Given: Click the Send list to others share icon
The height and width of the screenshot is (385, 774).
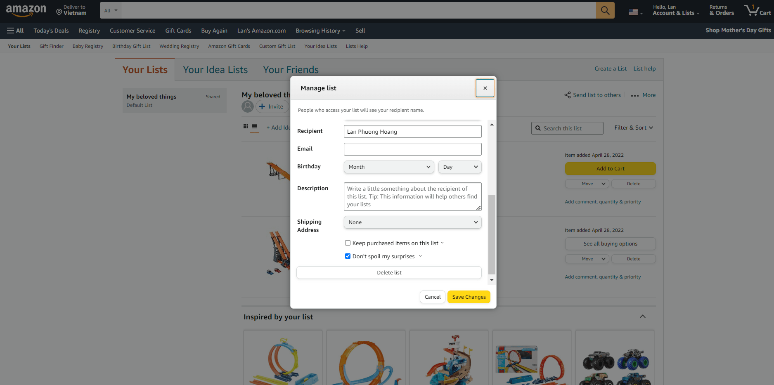Looking at the screenshot, I should 567,94.
